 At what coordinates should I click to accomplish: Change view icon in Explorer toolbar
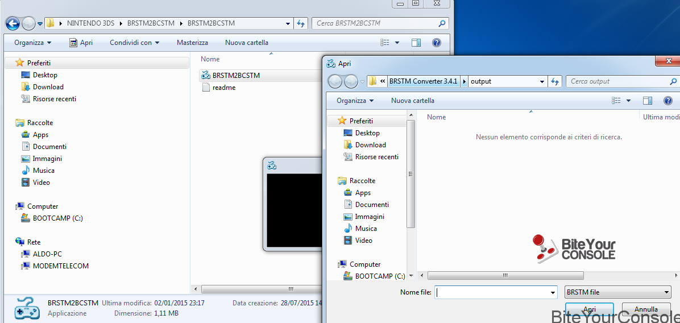click(x=385, y=43)
